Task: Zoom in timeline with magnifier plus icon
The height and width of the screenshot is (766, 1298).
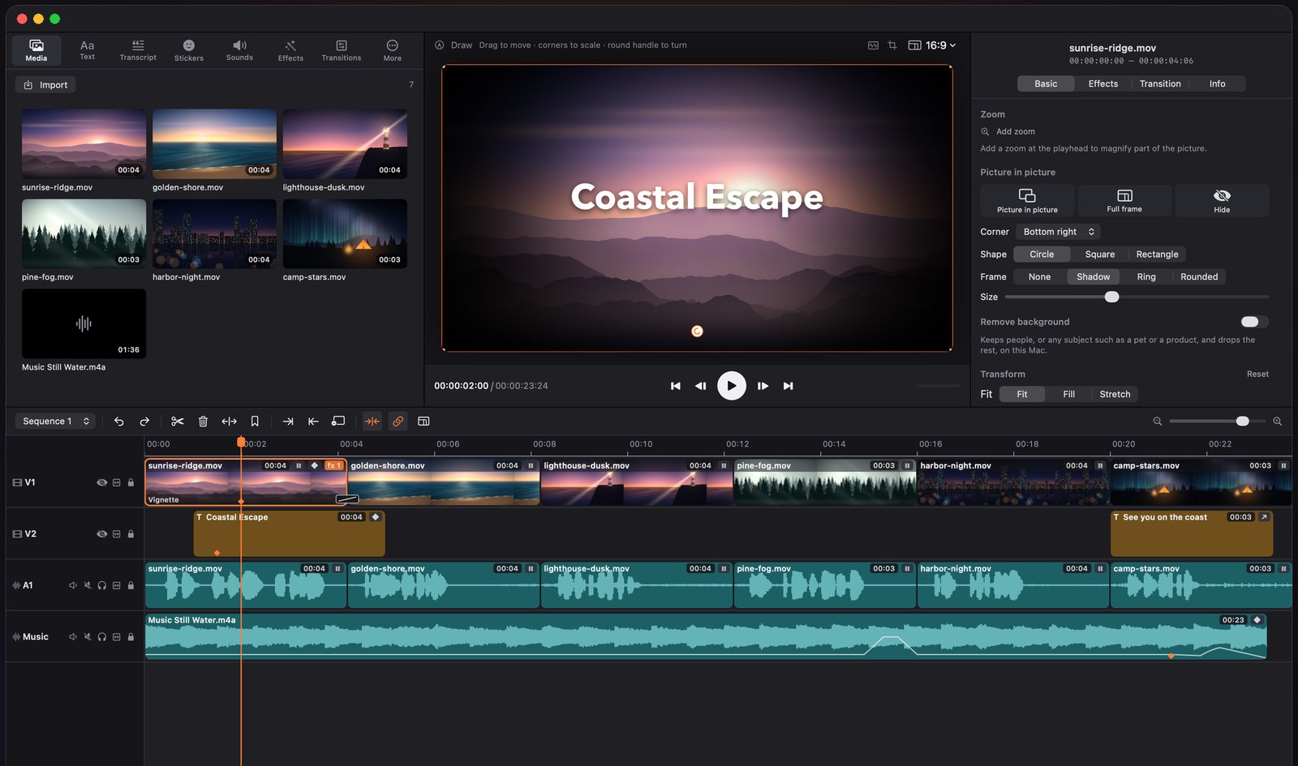Action: [1278, 422]
